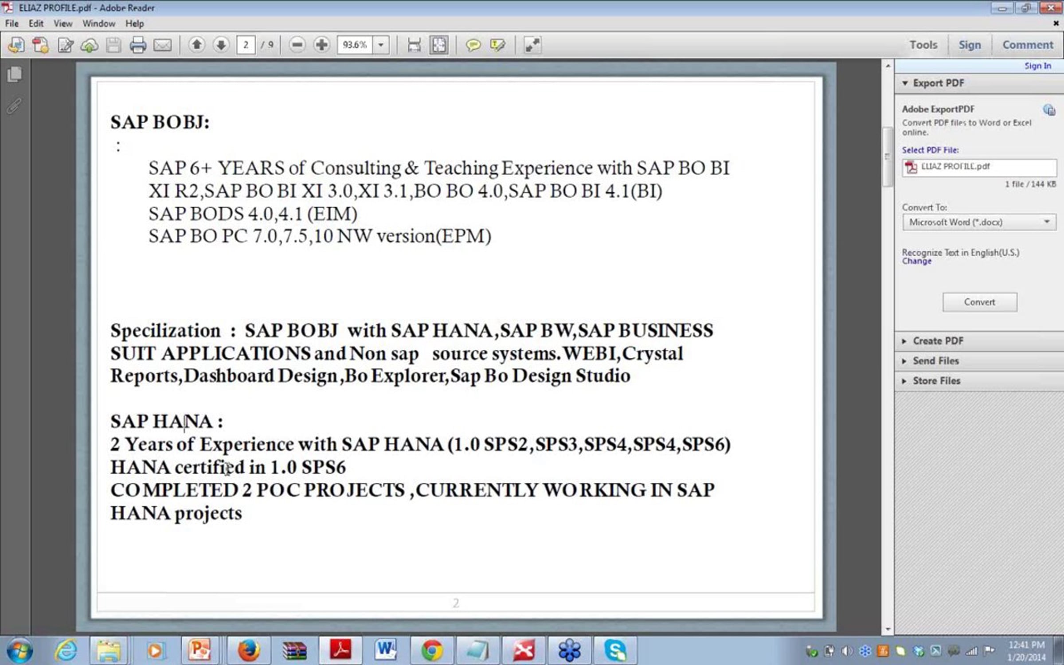This screenshot has height=665, width=1064.
Task: Open the View menu
Action: [x=63, y=23]
